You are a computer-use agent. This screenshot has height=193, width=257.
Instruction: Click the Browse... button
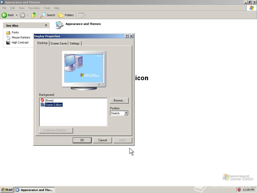point(119,101)
